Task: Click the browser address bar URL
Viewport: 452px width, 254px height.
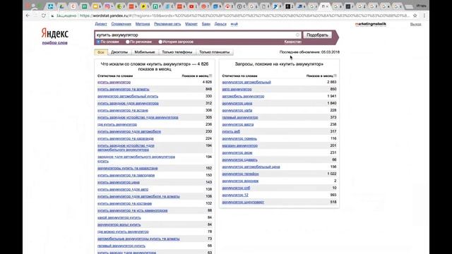Action: pos(244,16)
